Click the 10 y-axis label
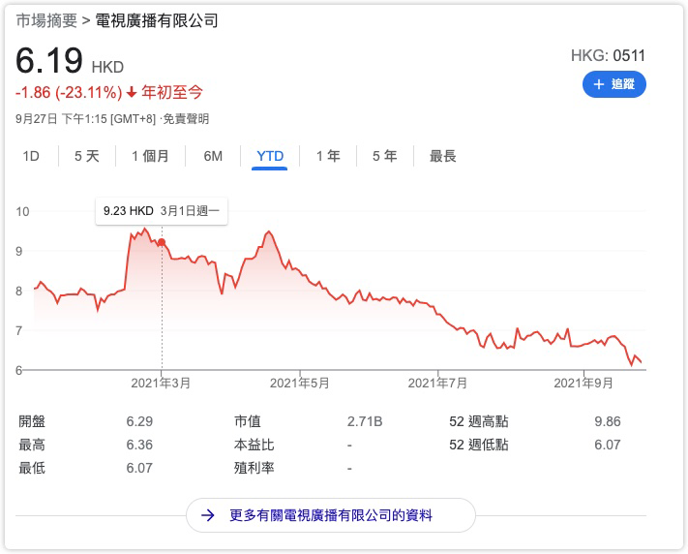Viewport: 688px width, 554px height. (22, 212)
